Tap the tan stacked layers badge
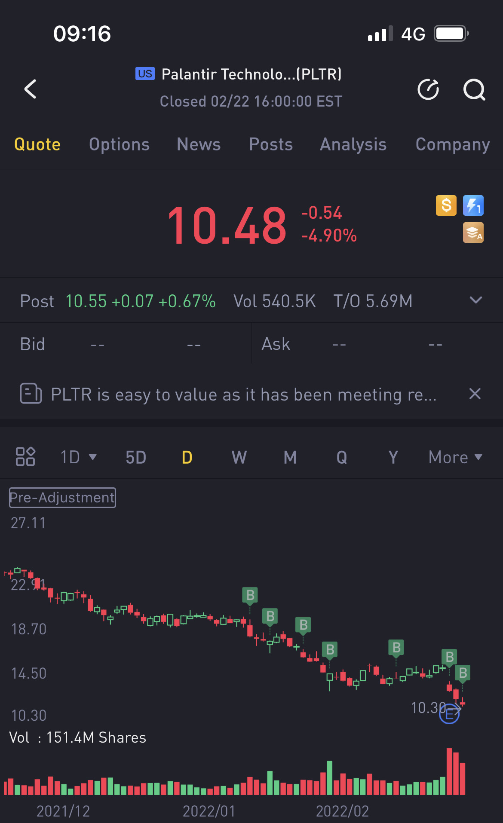This screenshot has height=823, width=503. [473, 233]
